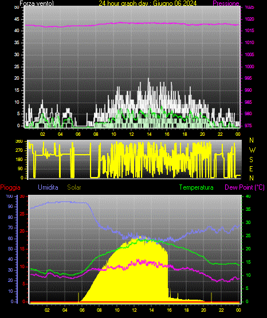The height and width of the screenshot is (318, 267).
Task: Select the 25 value on the green temperature axis
Action: point(248,235)
